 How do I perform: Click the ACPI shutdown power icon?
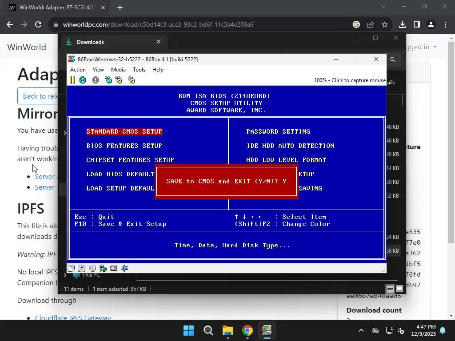pos(96,80)
